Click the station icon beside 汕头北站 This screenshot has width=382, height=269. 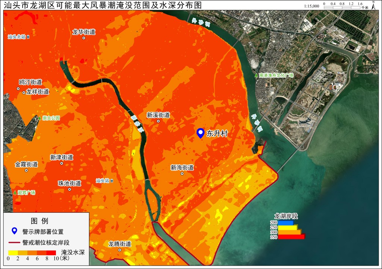28,37
